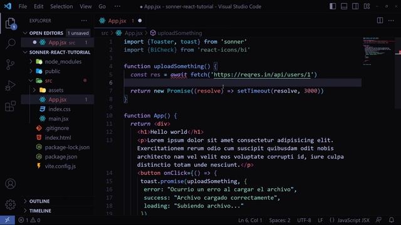Collapse the OPEN EDITORS section
This screenshot has width=401, height=225.
(x=25, y=33)
